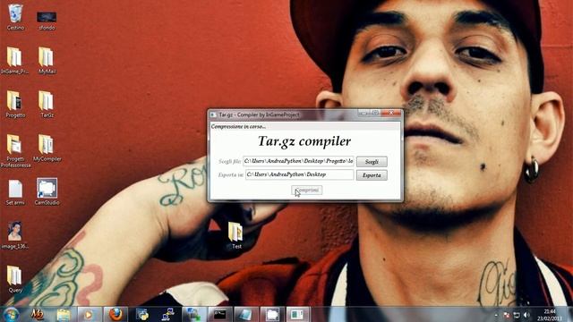The height and width of the screenshot is (322, 573).
Task: Click the Comprimi button
Action: coord(306,191)
